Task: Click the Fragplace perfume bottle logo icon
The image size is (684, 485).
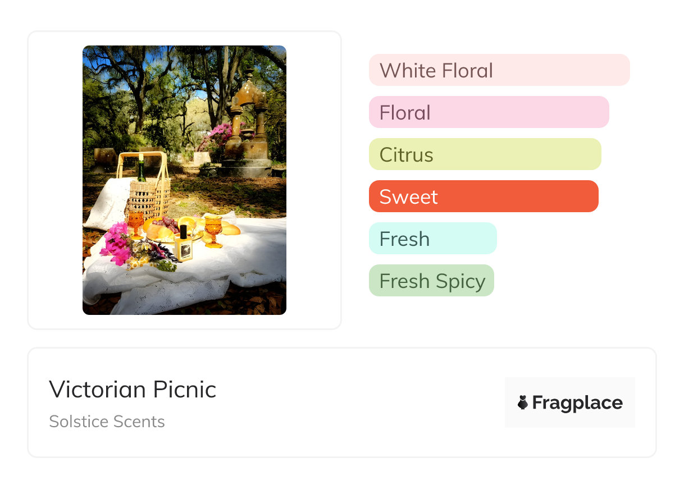Action: pos(523,402)
